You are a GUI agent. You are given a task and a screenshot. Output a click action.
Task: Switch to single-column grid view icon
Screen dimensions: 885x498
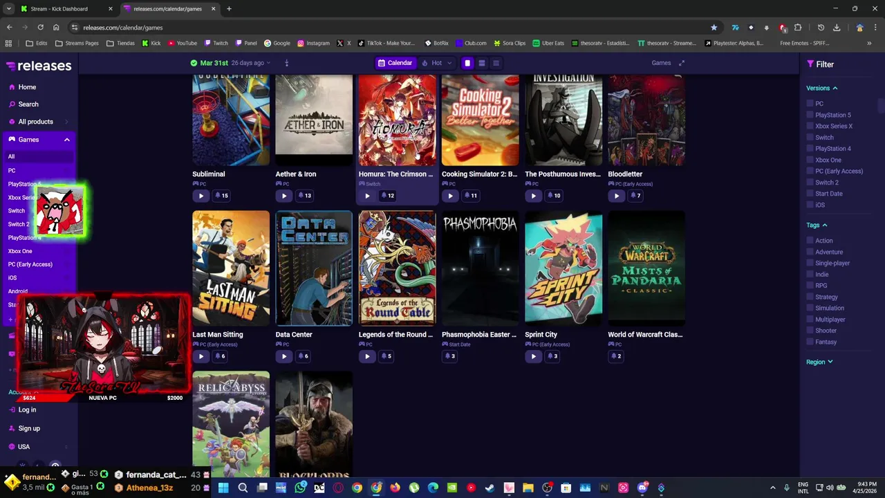(467, 63)
